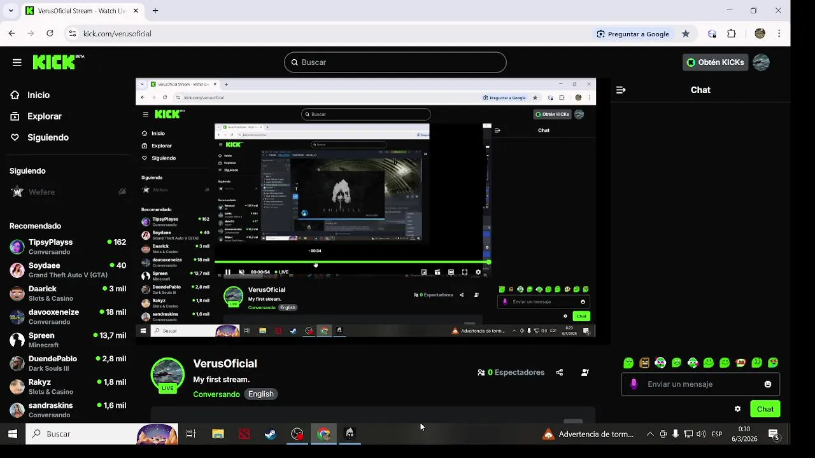Insert the first green blob emote
815x458 pixels.
(x=628, y=363)
